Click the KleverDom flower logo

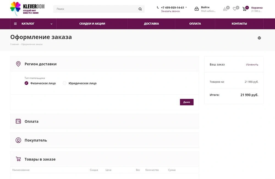tap(15, 9)
